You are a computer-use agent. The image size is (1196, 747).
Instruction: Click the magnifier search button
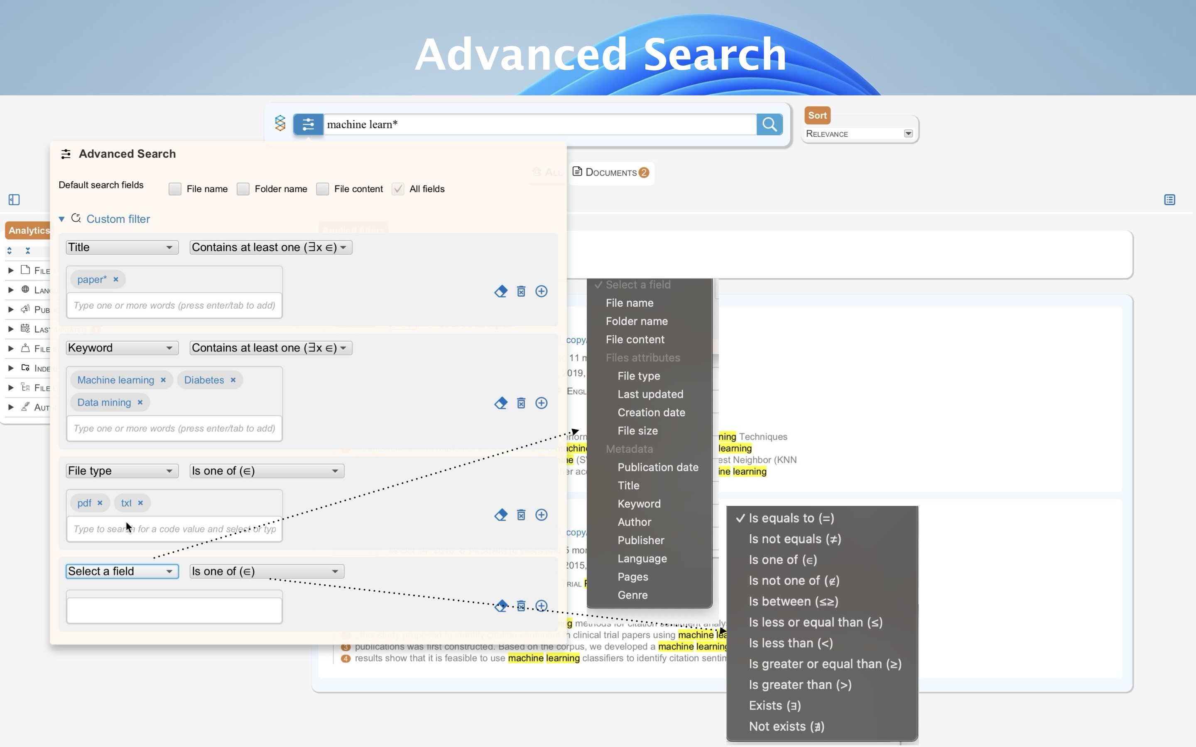coord(770,124)
